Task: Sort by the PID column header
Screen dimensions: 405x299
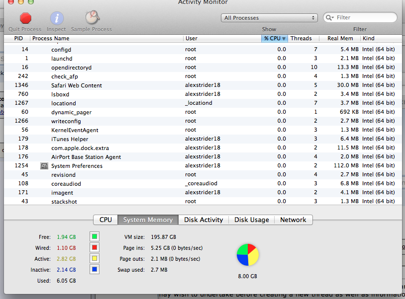Action: point(17,38)
